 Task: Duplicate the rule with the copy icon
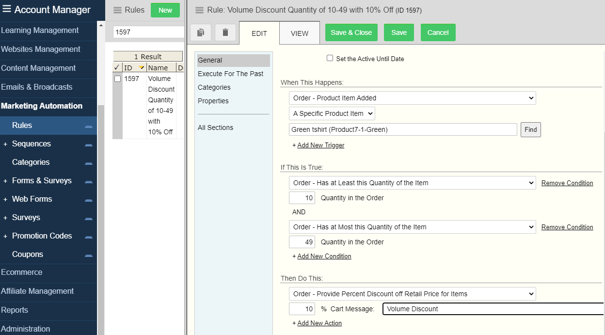[201, 32]
